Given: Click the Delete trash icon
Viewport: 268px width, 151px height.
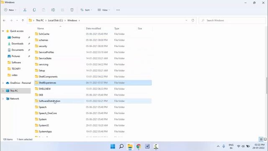Looking at the screenshot, I should pyautogui.click(x=72, y=10).
